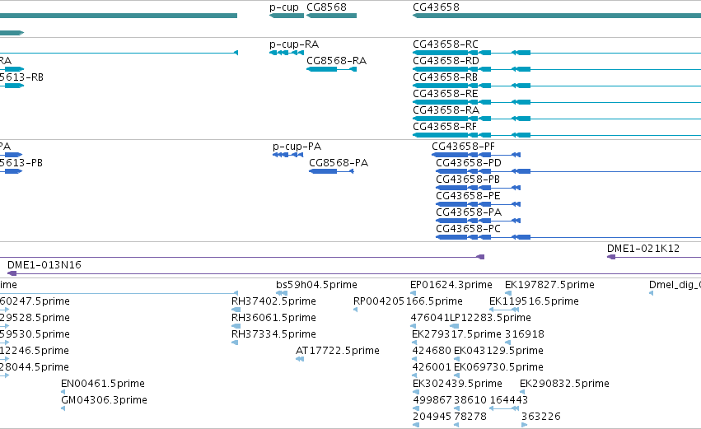Select the p-cup gene label

pos(284,7)
